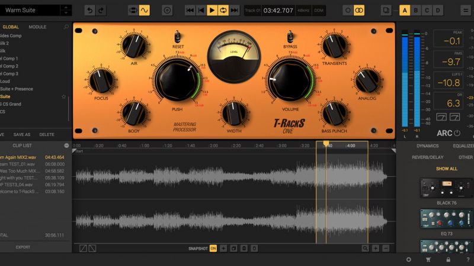
Task: Select clip 'Welcome to T-RackS'
Action: point(32,192)
